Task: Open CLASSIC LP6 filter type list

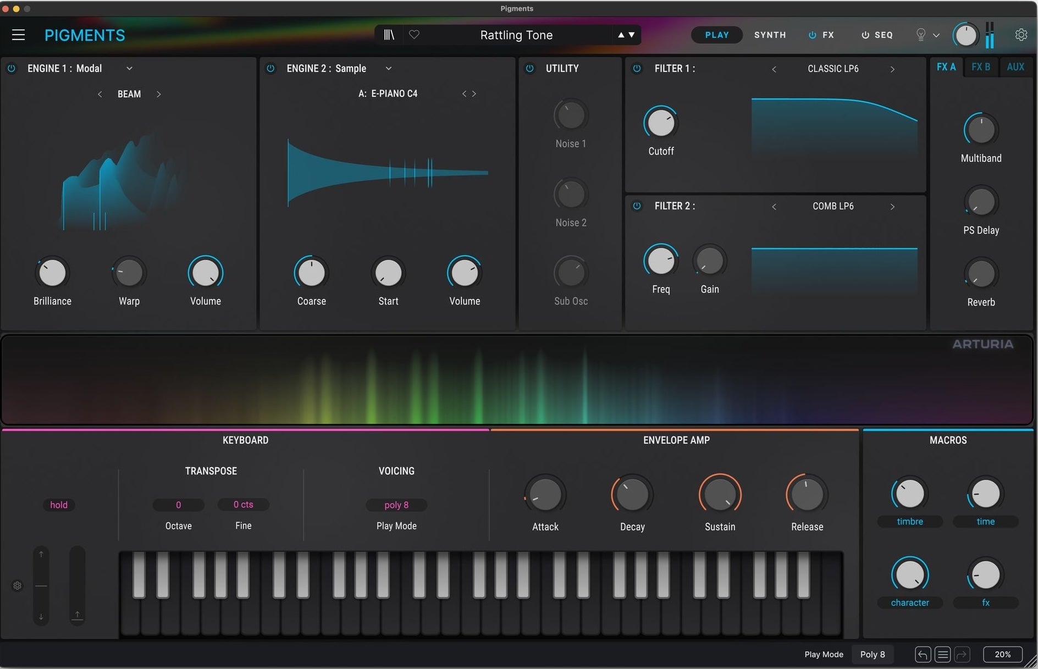Action: click(833, 69)
